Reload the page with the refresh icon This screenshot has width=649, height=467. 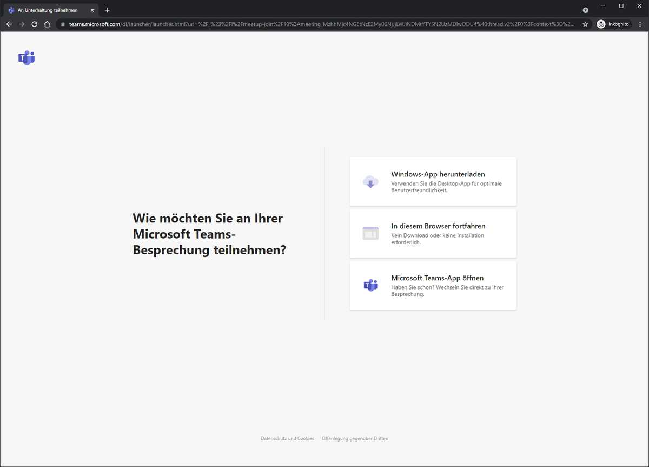[35, 24]
